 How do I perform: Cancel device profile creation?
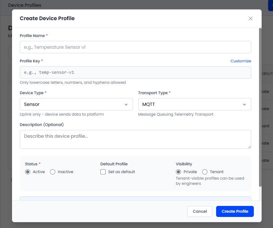(x=200, y=211)
